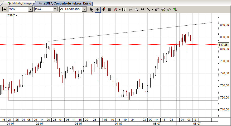Click the red and green arrow line icon

[169, 10]
